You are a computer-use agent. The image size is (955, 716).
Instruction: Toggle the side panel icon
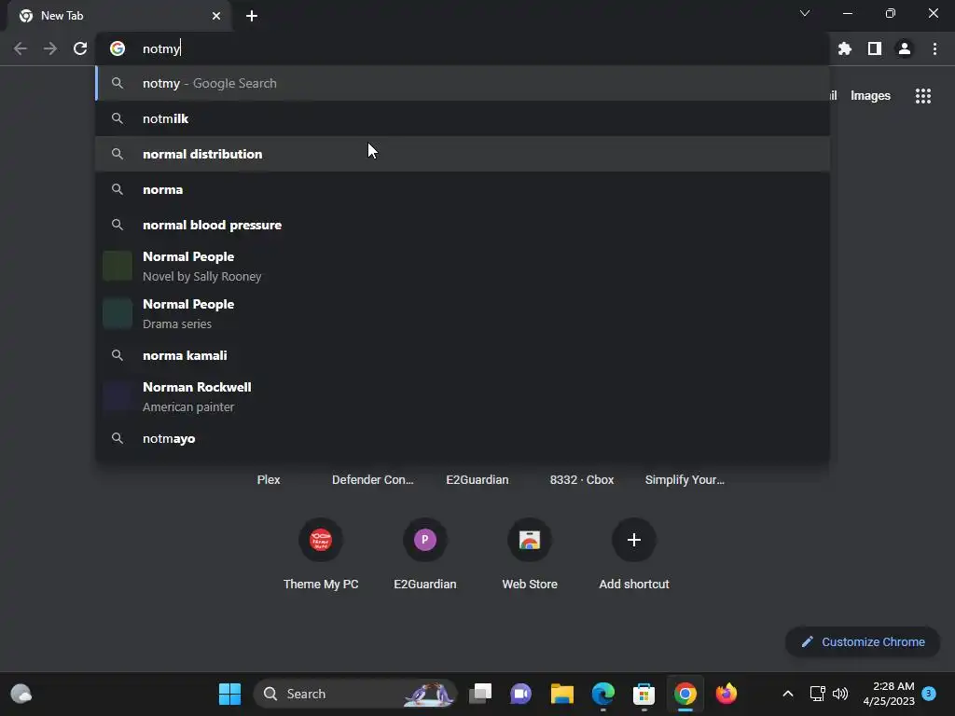[874, 48]
